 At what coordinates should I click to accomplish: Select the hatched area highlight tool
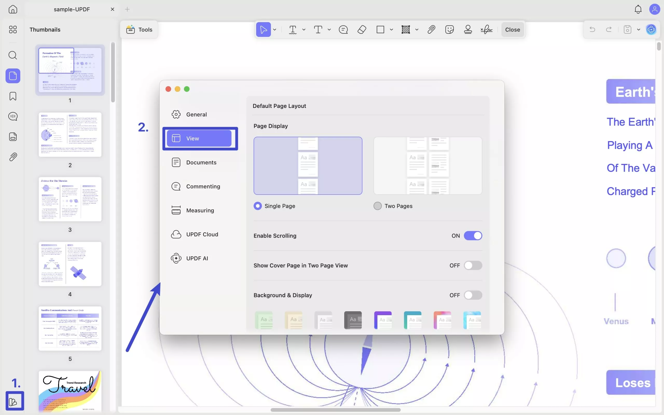pyautogui.click(x=406, y=30)
